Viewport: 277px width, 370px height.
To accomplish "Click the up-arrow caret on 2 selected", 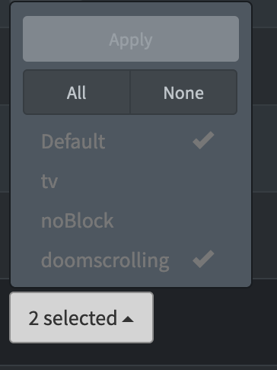I will 128,319.
